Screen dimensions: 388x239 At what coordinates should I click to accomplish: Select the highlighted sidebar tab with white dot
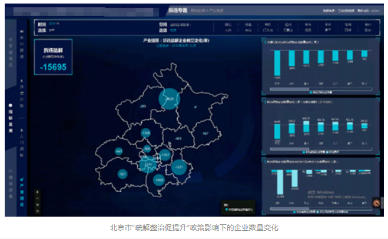point(11,112)
